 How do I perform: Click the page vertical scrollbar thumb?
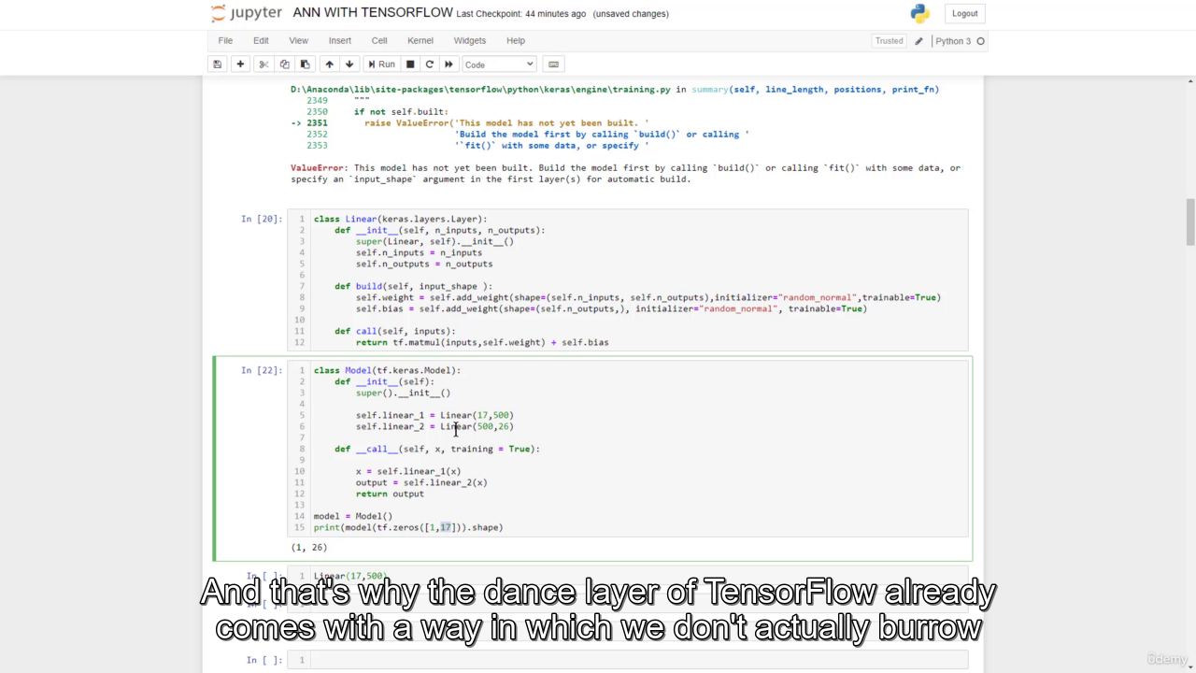[1190, 221]
